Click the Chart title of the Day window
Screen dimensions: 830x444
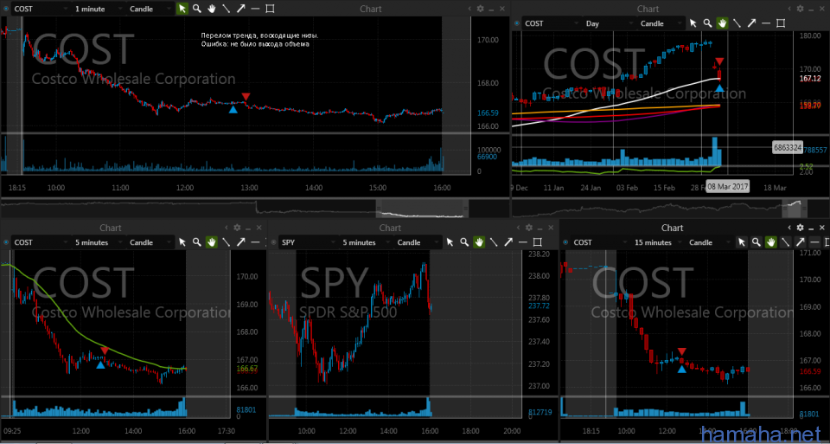(x=648, y=9)
